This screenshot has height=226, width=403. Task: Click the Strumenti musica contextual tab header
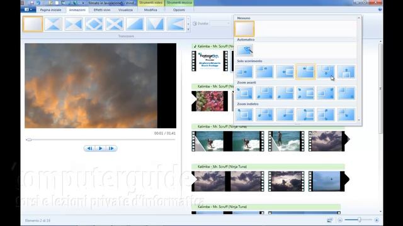coord(179,3)
